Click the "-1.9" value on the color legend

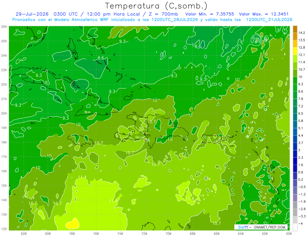302,201
